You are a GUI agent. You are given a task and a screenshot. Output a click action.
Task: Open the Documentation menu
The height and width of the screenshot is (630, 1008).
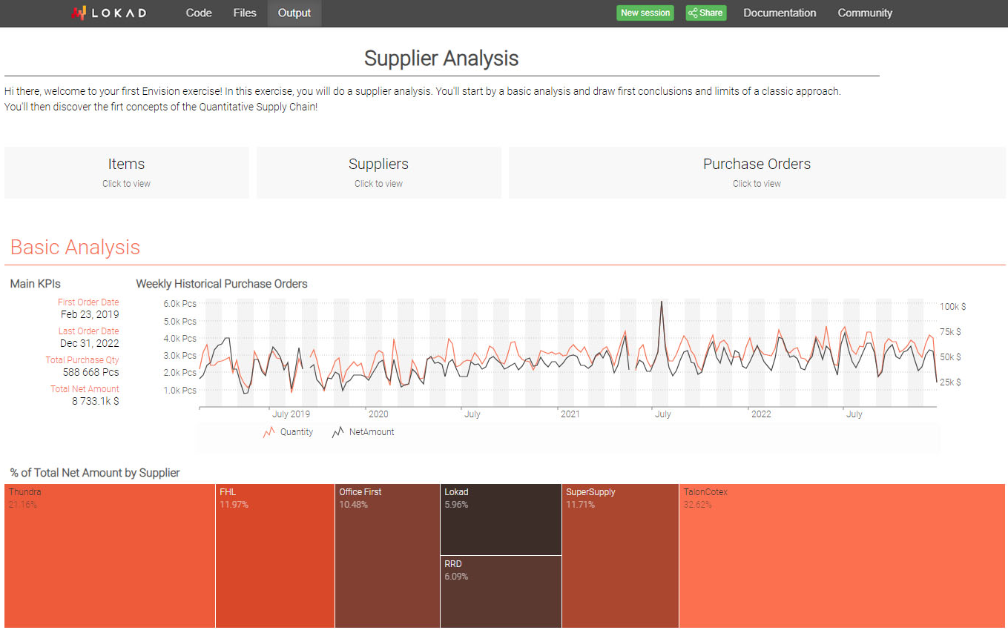(x=780, y=13)
